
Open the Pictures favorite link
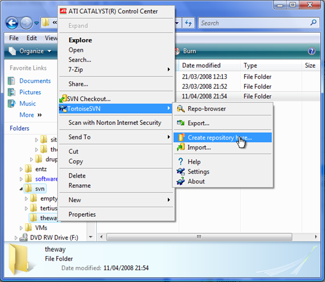(30, 92)
